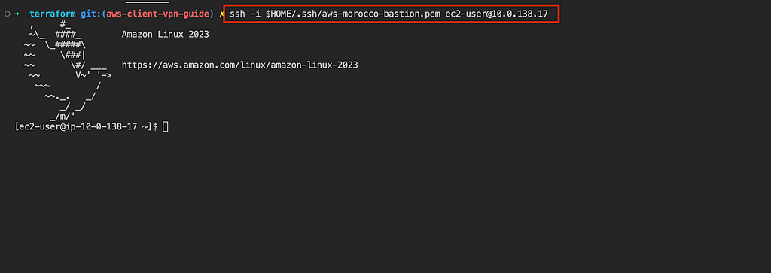
Task: Click the -i flag in command
Action: [255, 14]
